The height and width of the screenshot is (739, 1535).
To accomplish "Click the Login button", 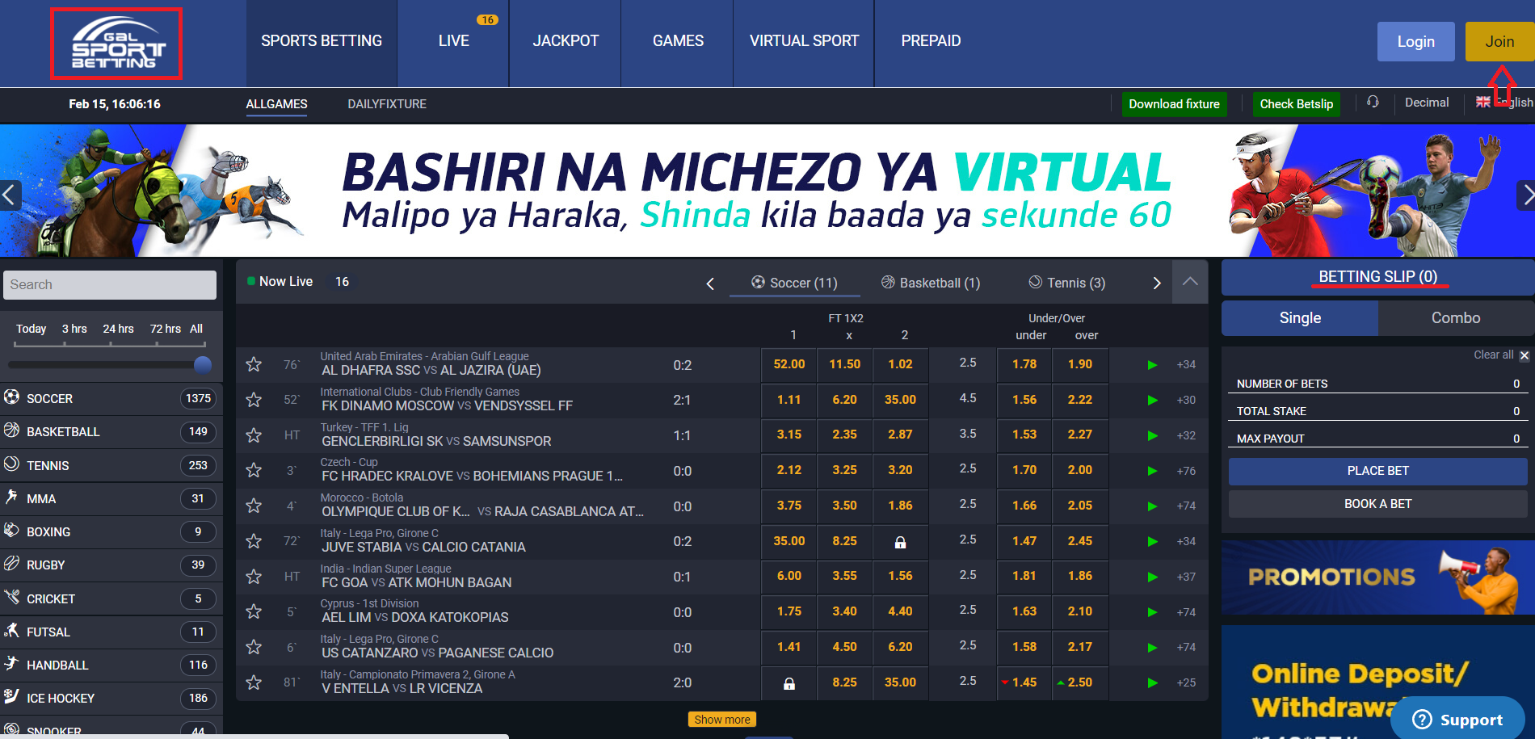I will click(x=1416, y=42).
